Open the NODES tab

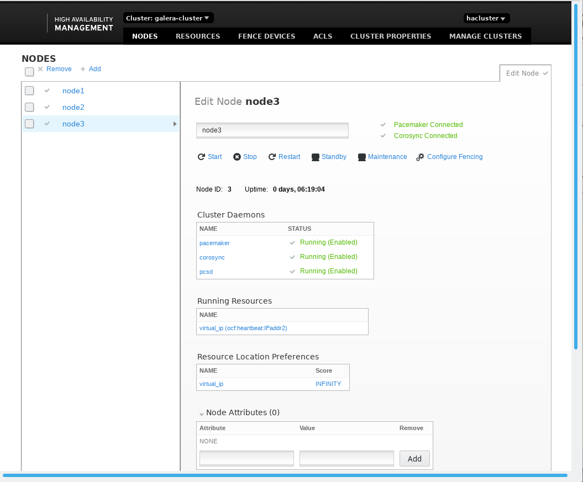coord(145,36)
